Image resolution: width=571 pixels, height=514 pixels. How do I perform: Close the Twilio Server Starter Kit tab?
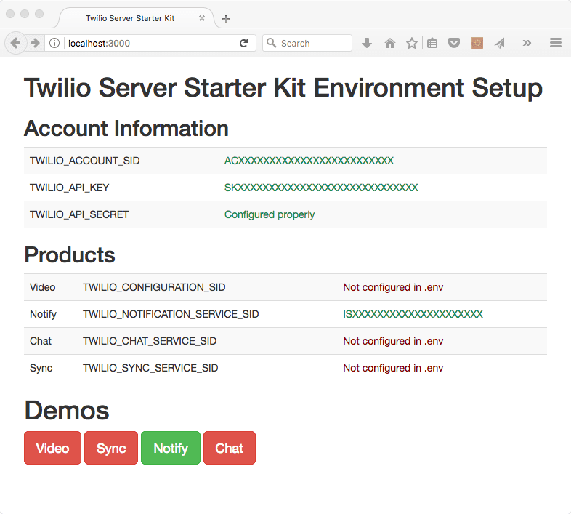click(202, 18)
